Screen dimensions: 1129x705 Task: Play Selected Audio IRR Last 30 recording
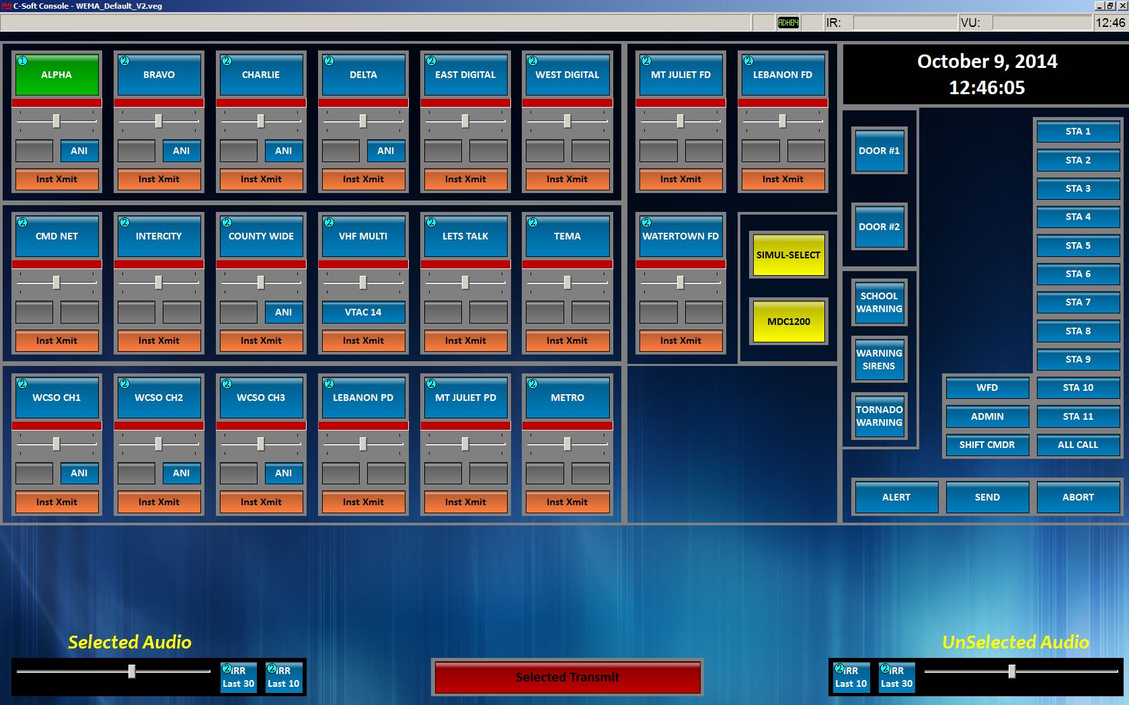pos(238,677)
